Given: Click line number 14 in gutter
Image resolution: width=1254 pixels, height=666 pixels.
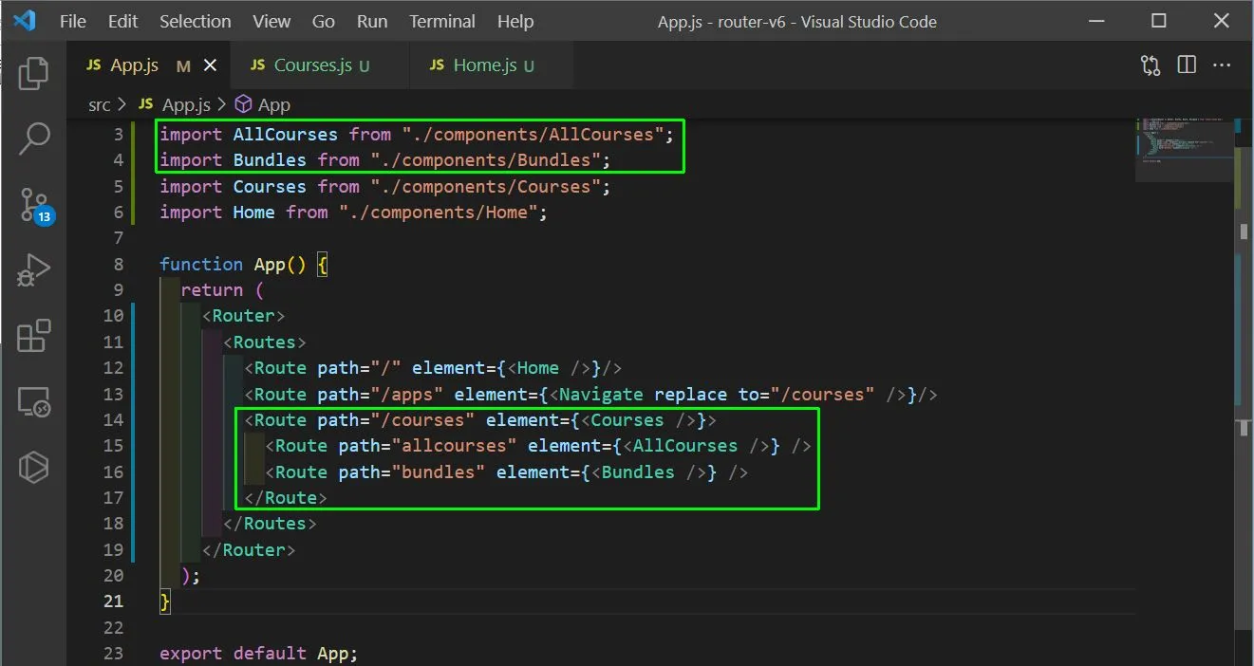Looking at the screenshot, I should pos(113,420).
